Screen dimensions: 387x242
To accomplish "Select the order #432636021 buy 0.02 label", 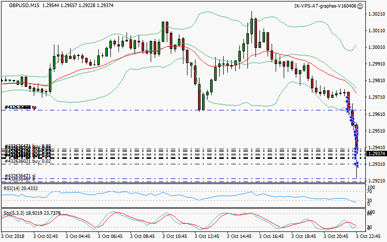I will (x=28, y=161).
